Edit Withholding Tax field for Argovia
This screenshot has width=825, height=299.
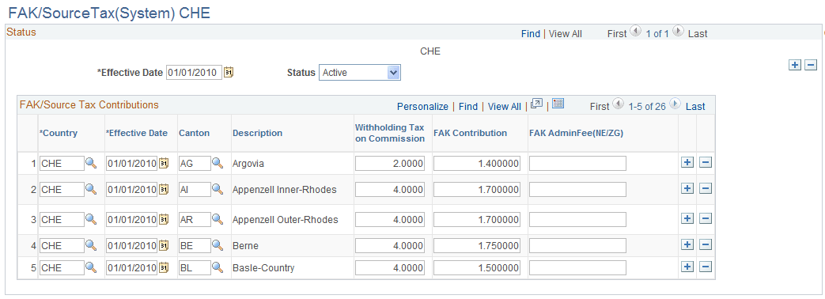click(390, 164)
